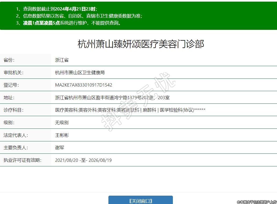Select the 无级别 value

tap(62, 123)
